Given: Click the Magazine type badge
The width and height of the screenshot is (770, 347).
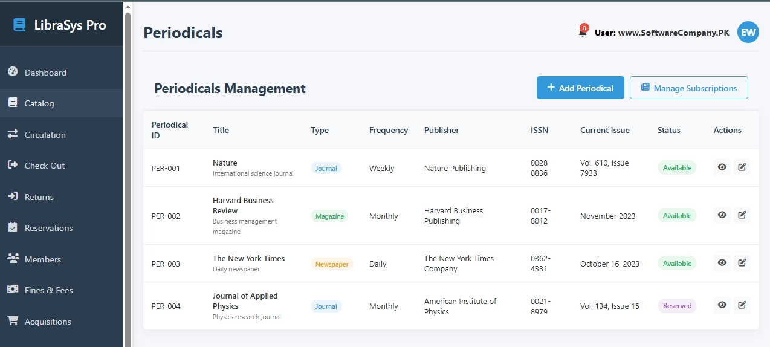Looking at the screenshot, I should [329, 216].
